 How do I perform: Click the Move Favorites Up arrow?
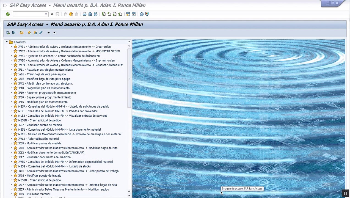point(54,33)
